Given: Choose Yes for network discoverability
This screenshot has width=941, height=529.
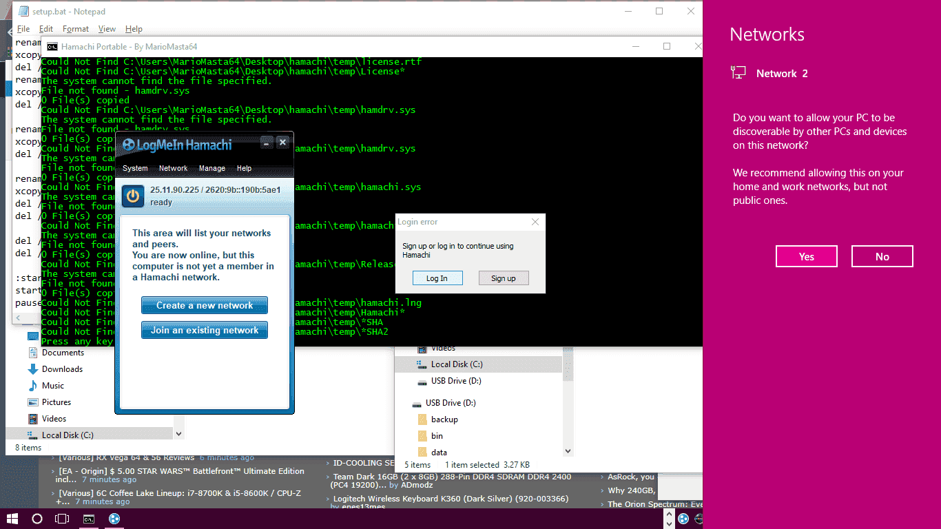Looking at the screenshot, I should point(807,256).
